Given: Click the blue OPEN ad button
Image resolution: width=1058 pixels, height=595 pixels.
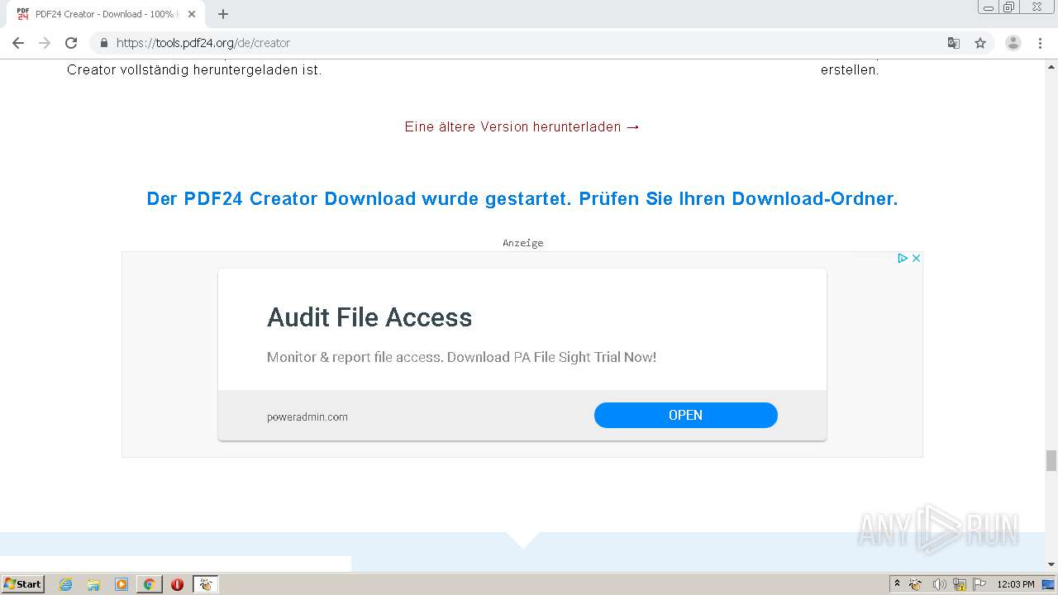Looking at the screenshot, I should [x=686, y=415].
